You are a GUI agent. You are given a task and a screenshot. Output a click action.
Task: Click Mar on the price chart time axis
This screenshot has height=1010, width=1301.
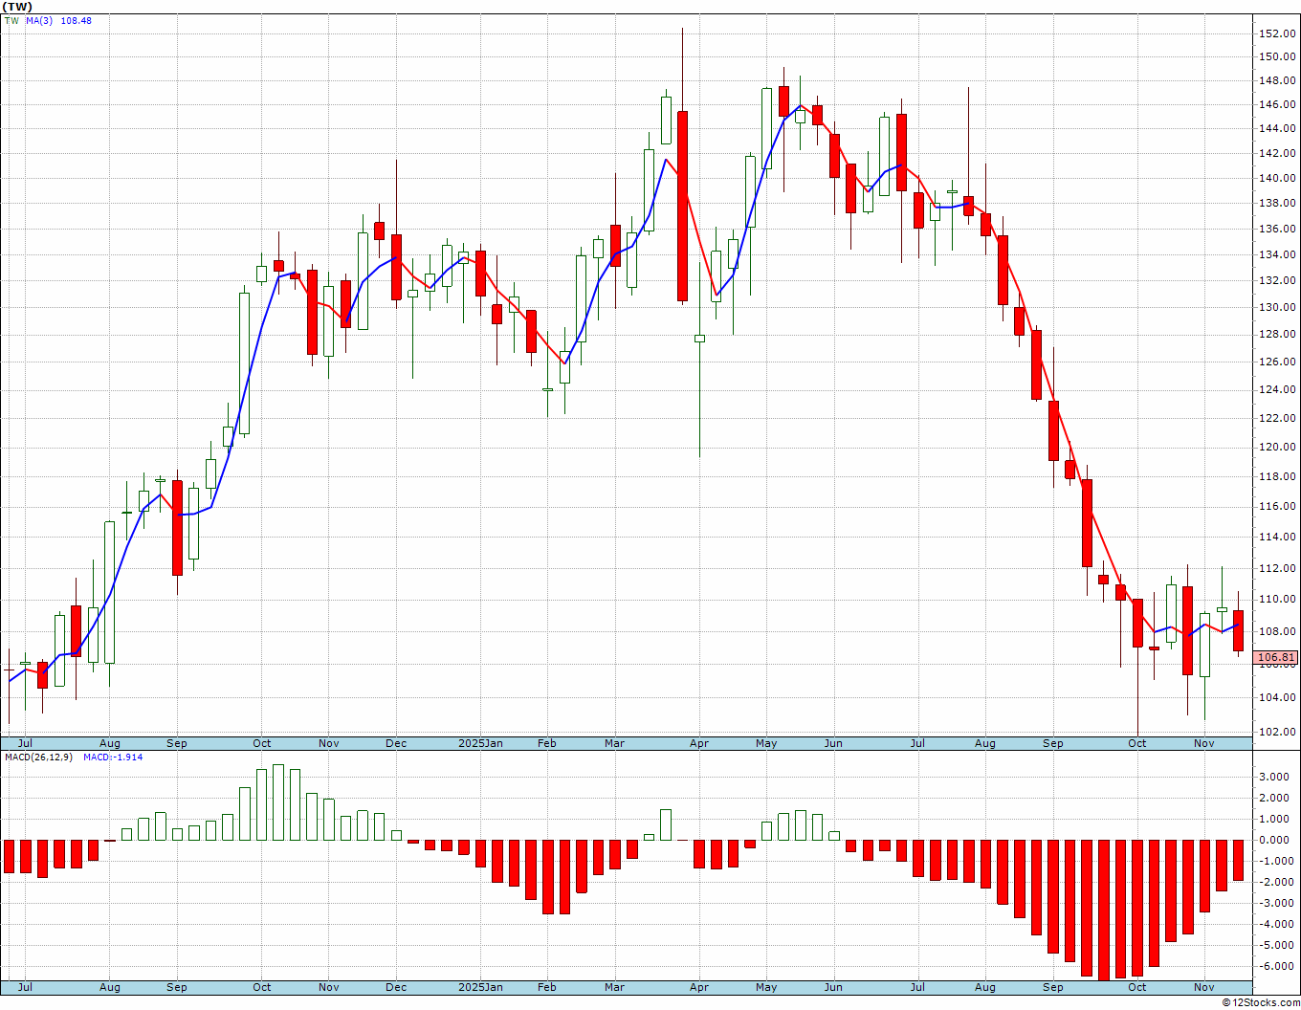pos(614,743)
